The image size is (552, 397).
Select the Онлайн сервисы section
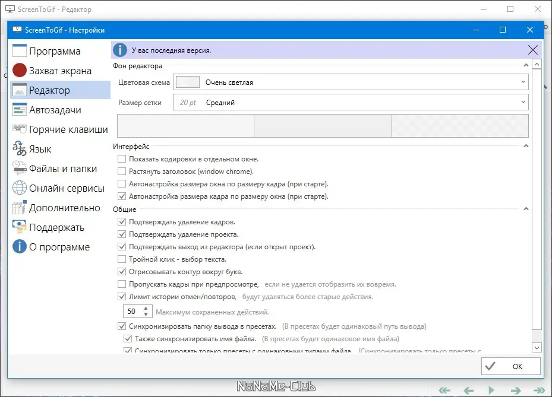pyautogui.click(x=60, y=189)
